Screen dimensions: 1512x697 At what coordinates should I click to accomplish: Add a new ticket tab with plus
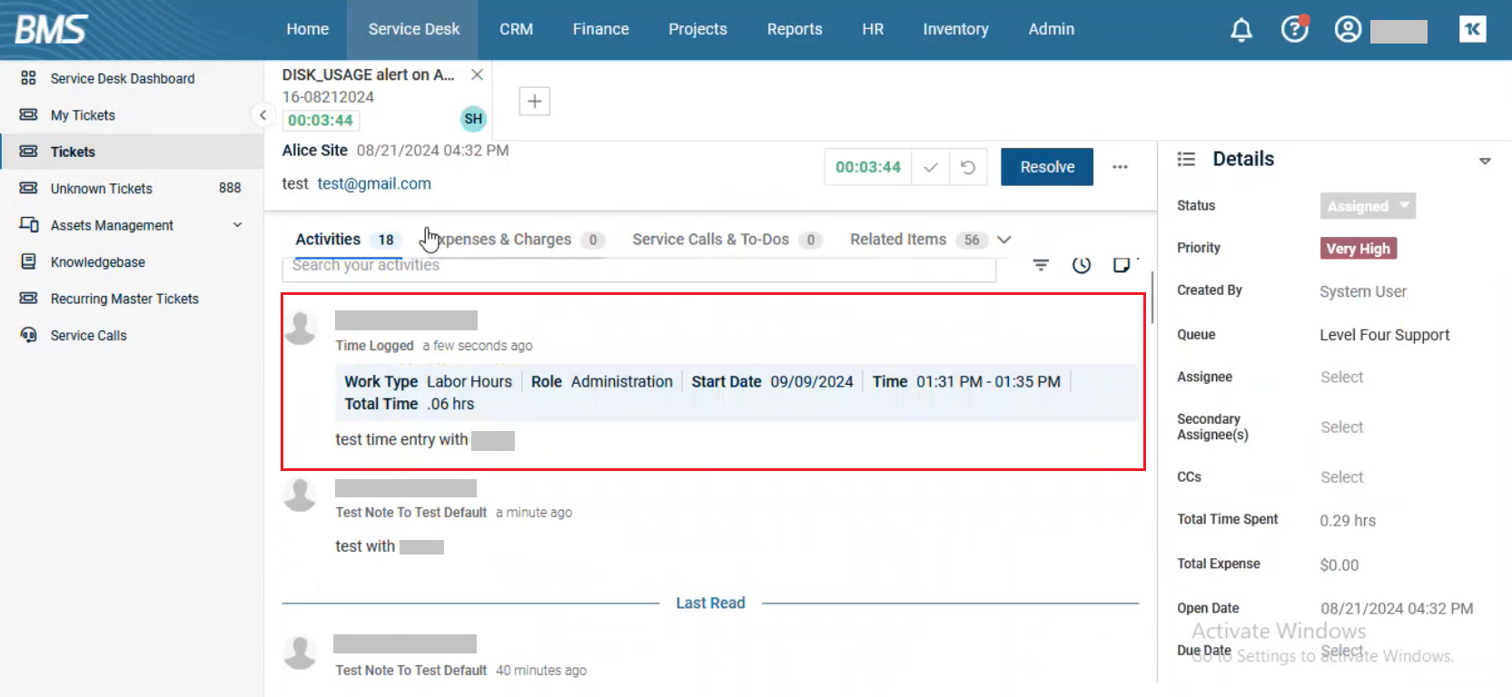pyautogui.click(x=534, y=101)
